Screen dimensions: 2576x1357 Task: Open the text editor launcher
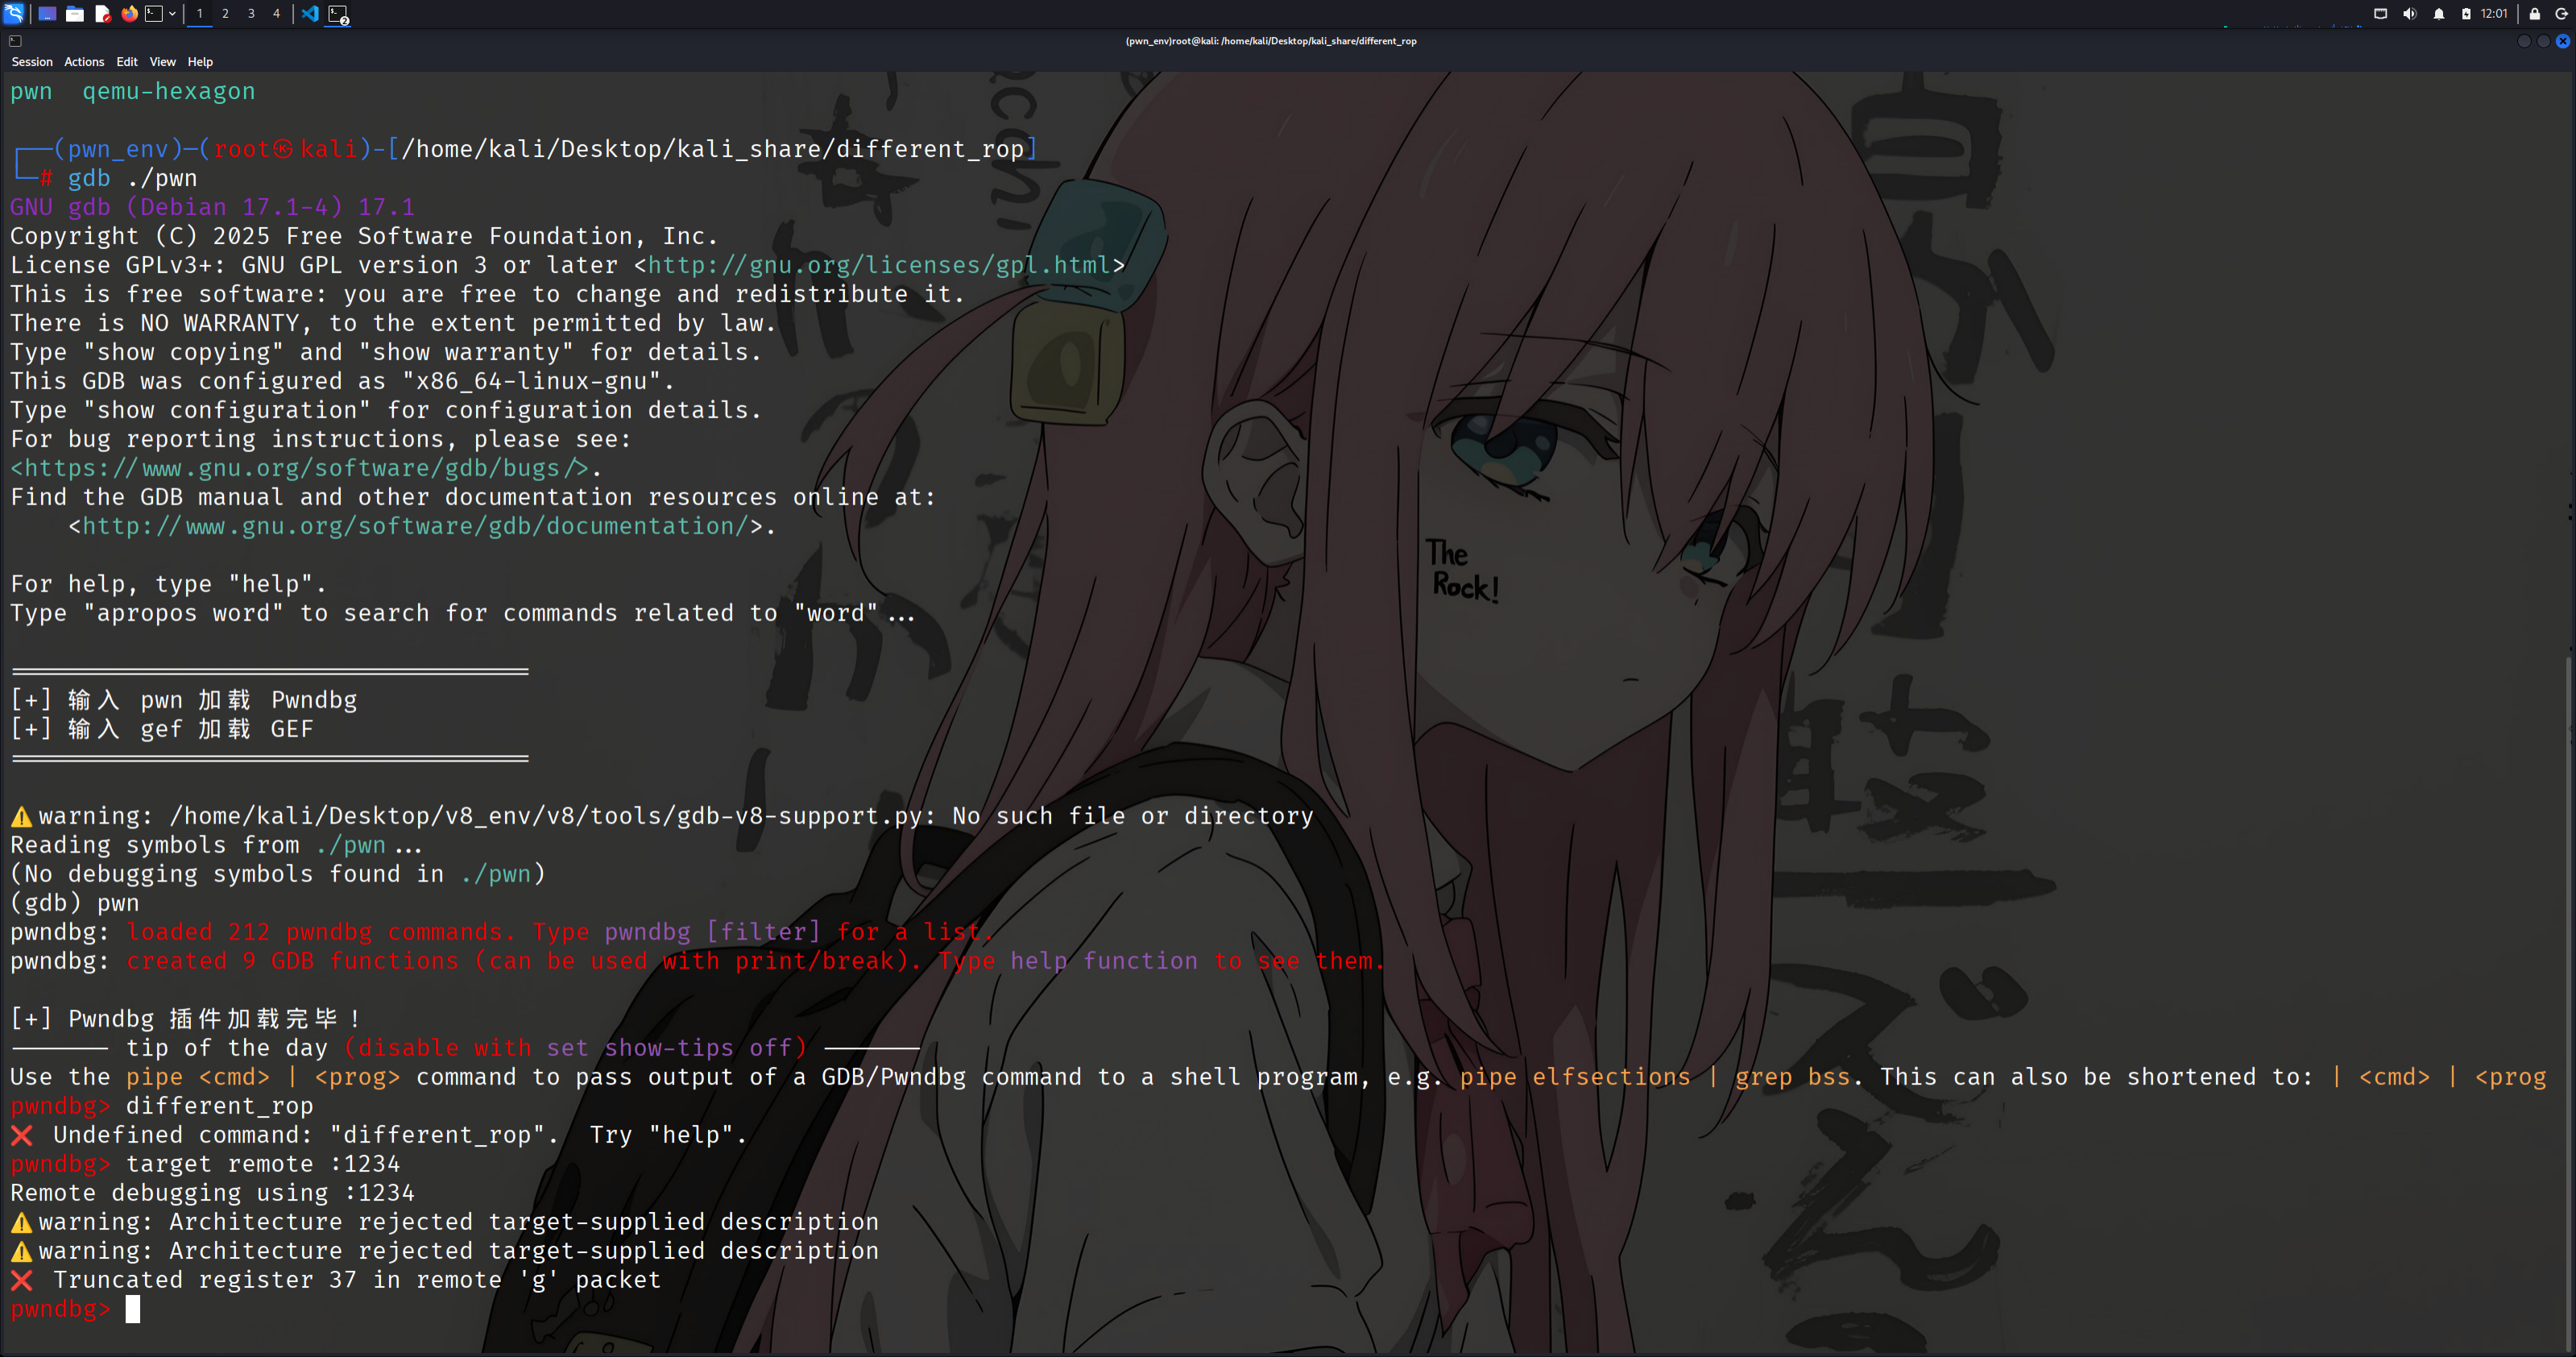point(102,14)
